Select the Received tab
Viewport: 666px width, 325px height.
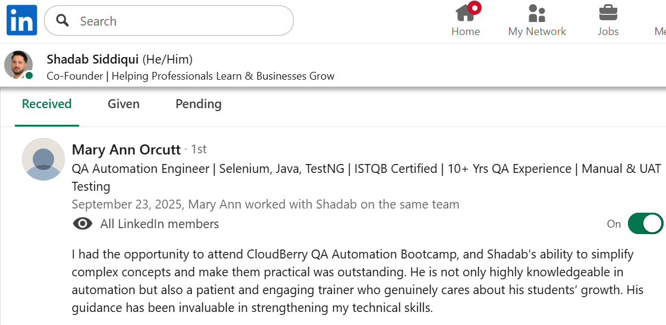pos(47,104)
